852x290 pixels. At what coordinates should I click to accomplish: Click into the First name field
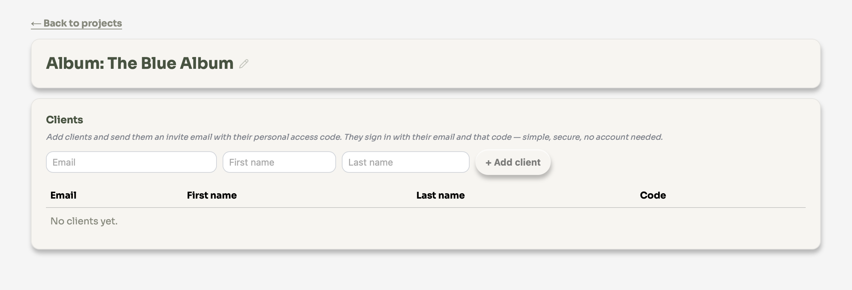(x=279, y=162)
